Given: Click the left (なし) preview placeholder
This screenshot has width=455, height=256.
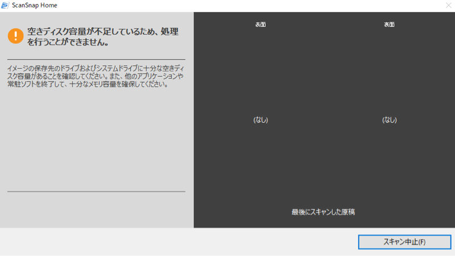Looking at the screenshot, I should pos(260,120).
